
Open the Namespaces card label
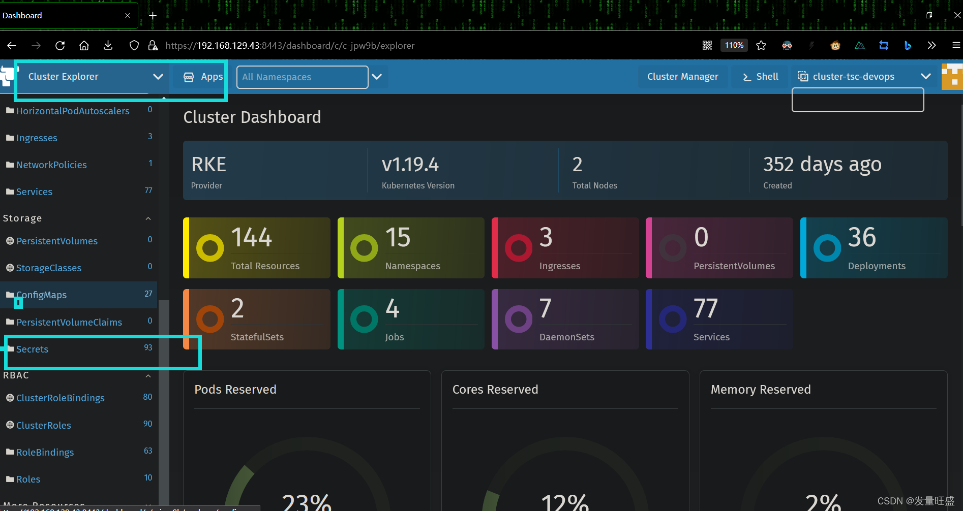[x=412, y=266]
